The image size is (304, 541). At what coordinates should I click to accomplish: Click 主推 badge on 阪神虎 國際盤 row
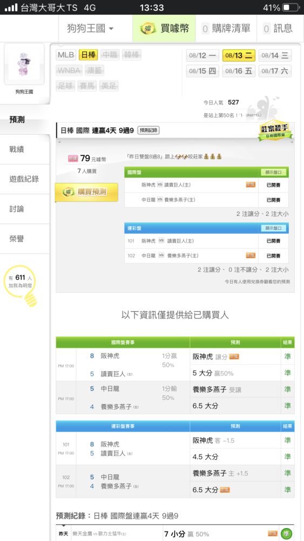[x=251, y=184]
